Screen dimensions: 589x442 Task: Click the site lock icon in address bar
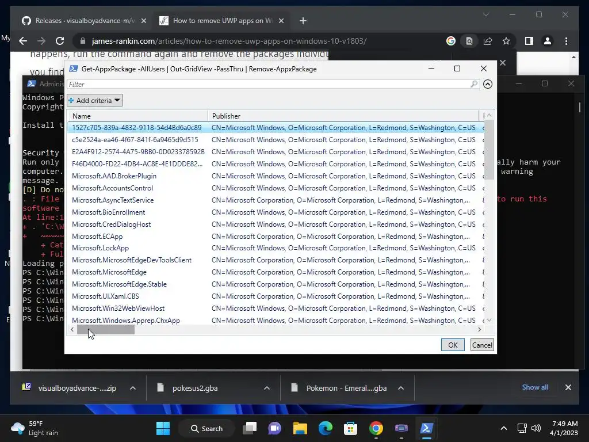coord(83,41)
